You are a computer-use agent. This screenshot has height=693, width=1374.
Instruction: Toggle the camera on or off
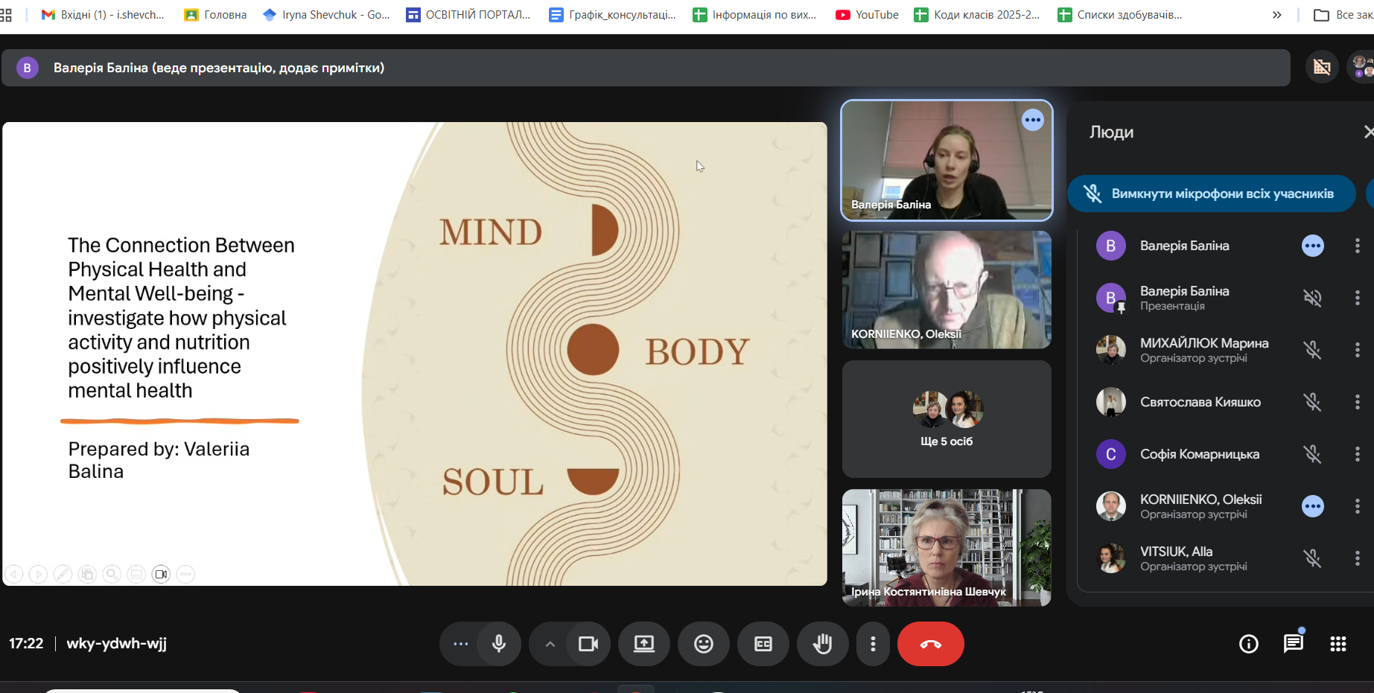[x=588, y=644]
